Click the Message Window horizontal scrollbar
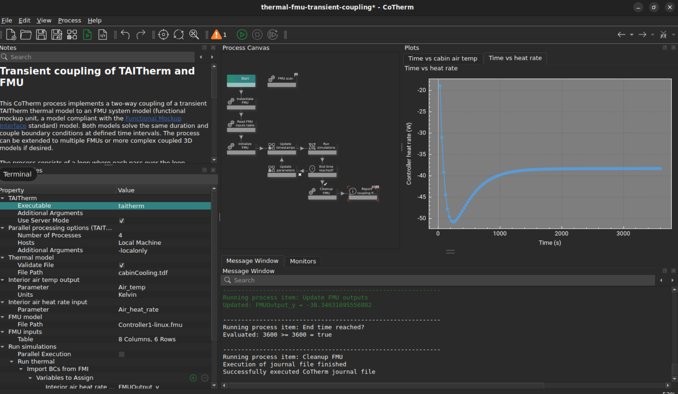This screenshot has width=678, height=394. (386, 385)
